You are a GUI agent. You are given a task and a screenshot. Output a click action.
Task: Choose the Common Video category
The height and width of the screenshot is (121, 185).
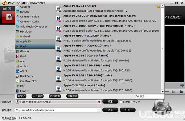coord(35,17)
